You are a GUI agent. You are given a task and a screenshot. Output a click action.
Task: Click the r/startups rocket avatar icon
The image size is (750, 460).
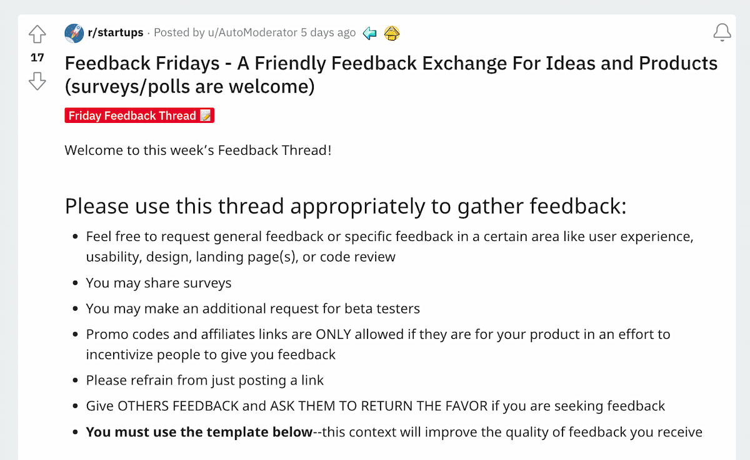[74, 33]
